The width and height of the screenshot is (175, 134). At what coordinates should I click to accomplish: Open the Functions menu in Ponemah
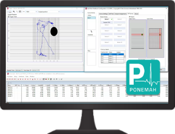10,76
